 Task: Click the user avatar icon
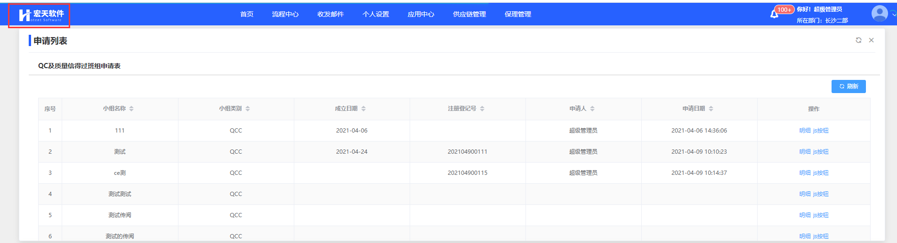879,14
